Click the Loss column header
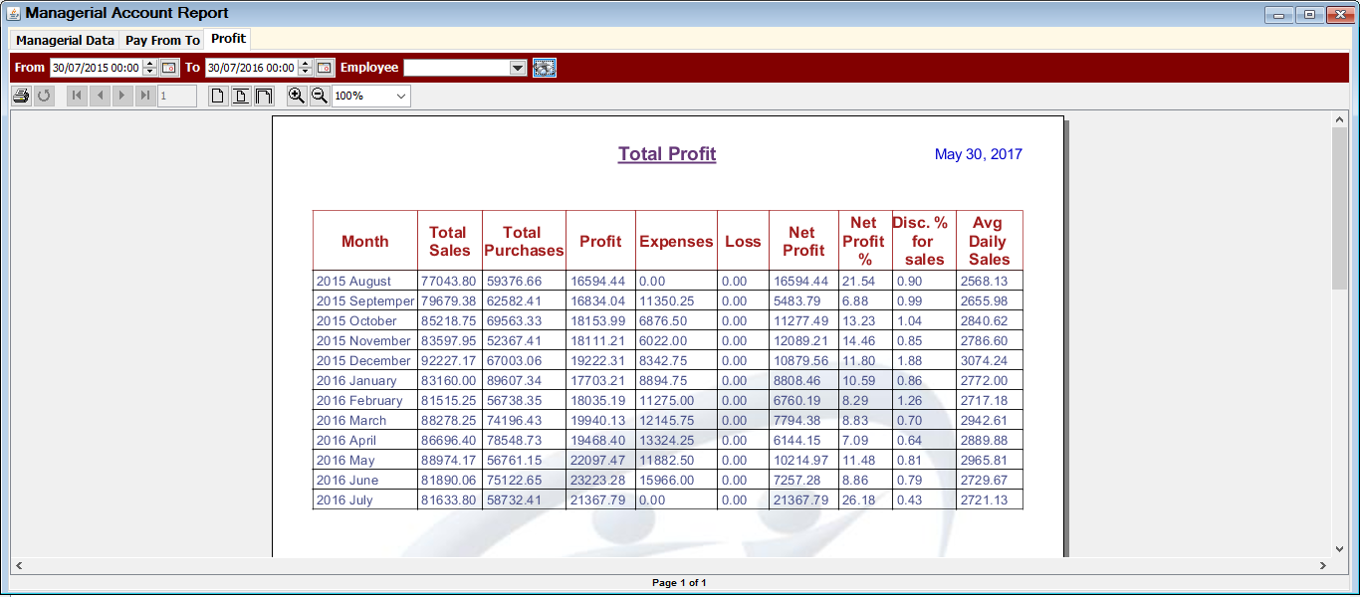Viewport: 1360px width, 597px height. coord(743,241)
